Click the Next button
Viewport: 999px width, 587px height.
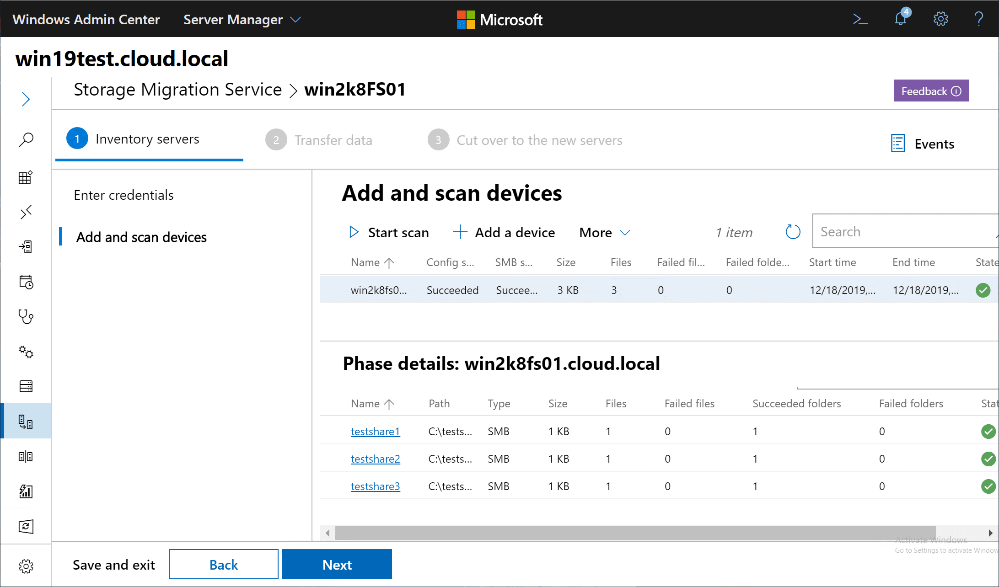[337, 565]
